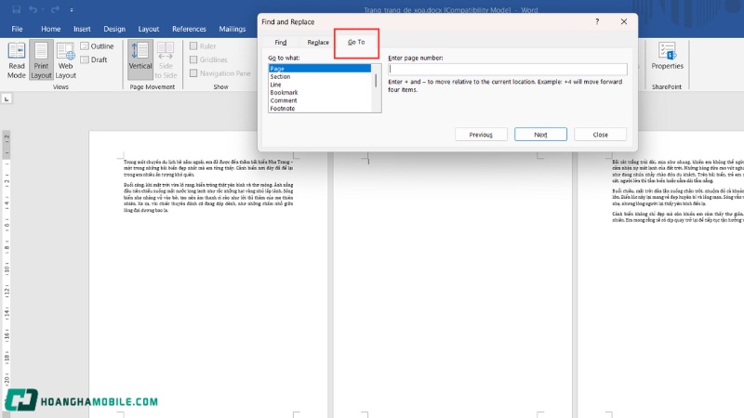This screenshot has width=744, height=418.
Task: Open the References ribbon tab
Action: point(189,29)
